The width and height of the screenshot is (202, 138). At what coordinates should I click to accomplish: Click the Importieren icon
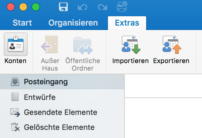(x=130, y=45)
